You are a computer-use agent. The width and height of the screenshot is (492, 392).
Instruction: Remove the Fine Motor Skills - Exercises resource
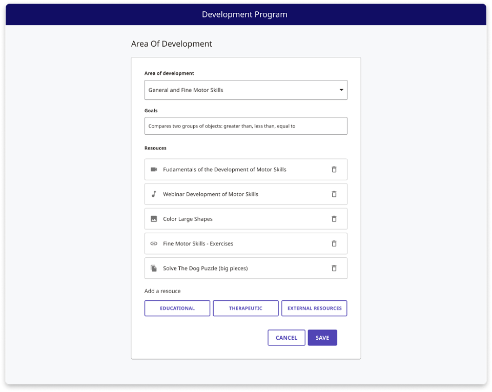[x=334, y=243]
